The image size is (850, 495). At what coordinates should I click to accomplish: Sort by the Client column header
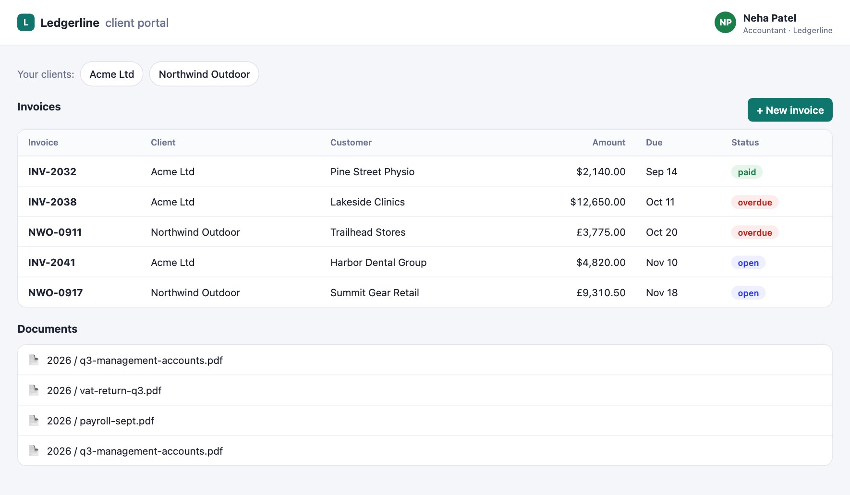(163, 143)
